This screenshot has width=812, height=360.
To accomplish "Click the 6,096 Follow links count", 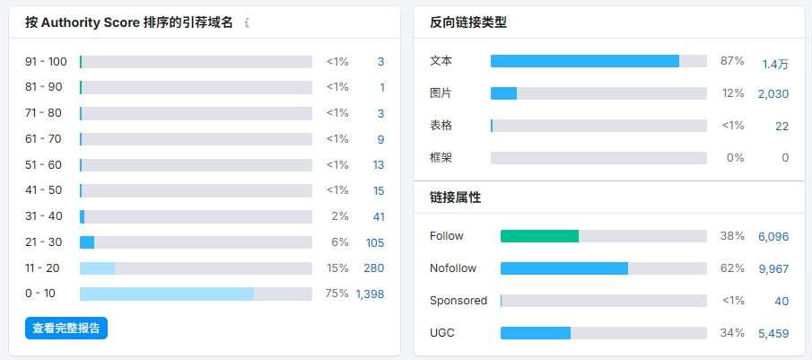I will point(773,237).
